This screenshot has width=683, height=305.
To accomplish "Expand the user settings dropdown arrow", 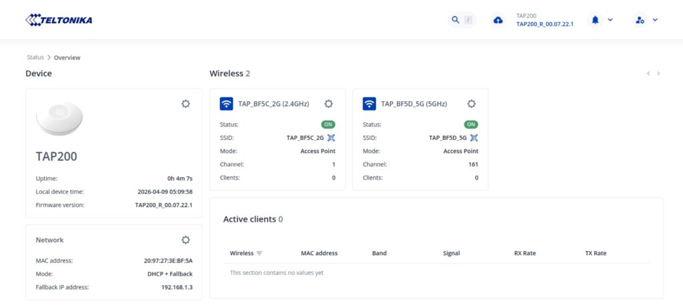I will pos(655,20).
